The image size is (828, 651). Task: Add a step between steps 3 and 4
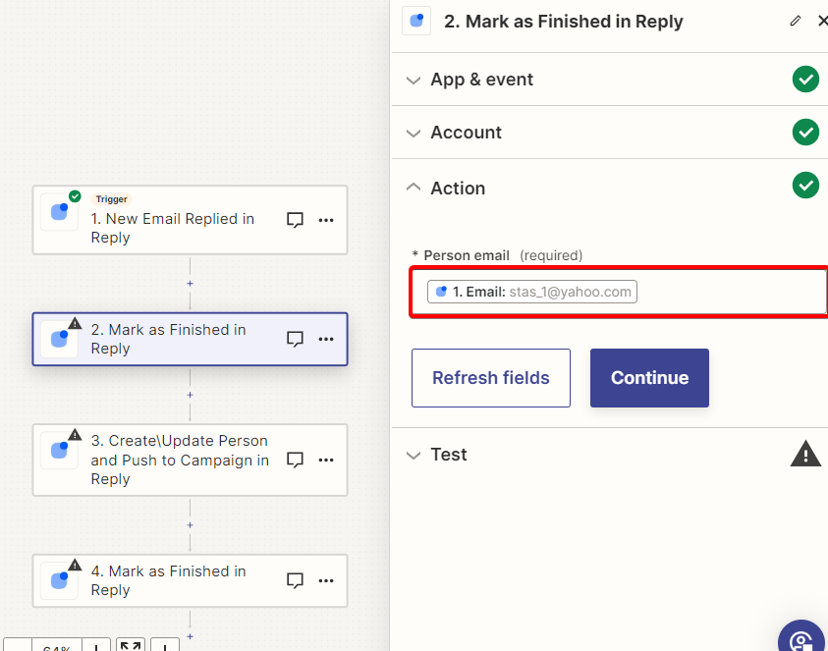[191, 525]
